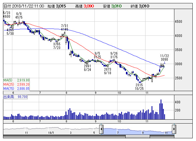Click the 4500 price axis label

click(179, 22)
